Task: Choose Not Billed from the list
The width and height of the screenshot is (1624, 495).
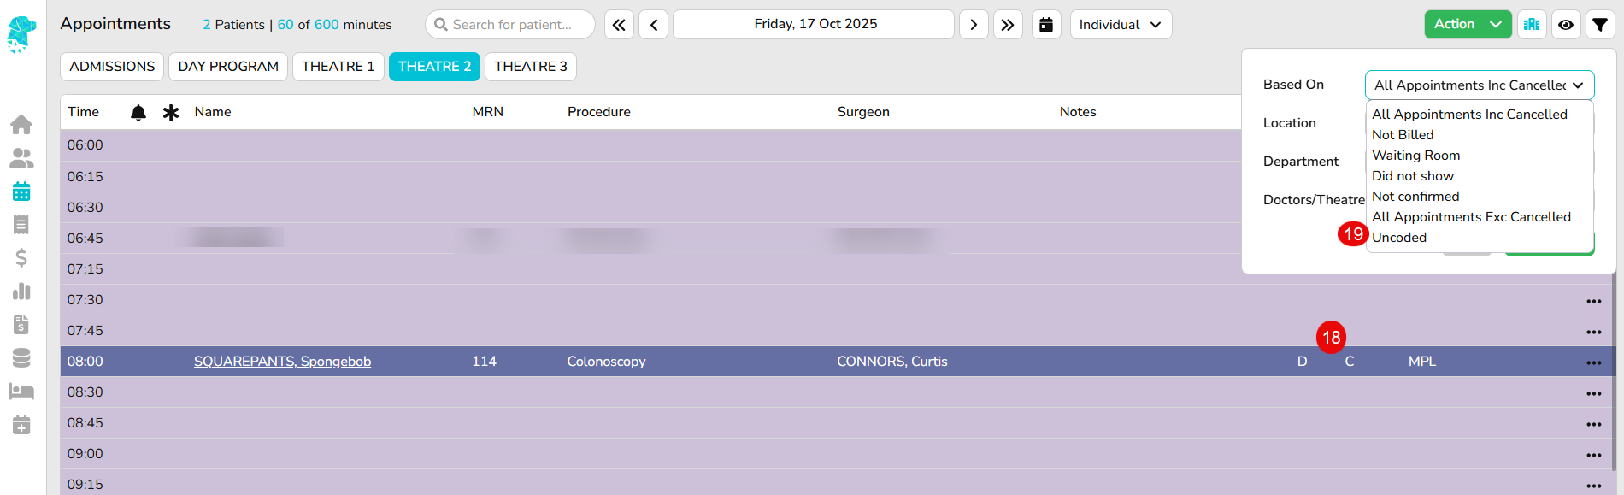Action: [x=1403, y=135]
